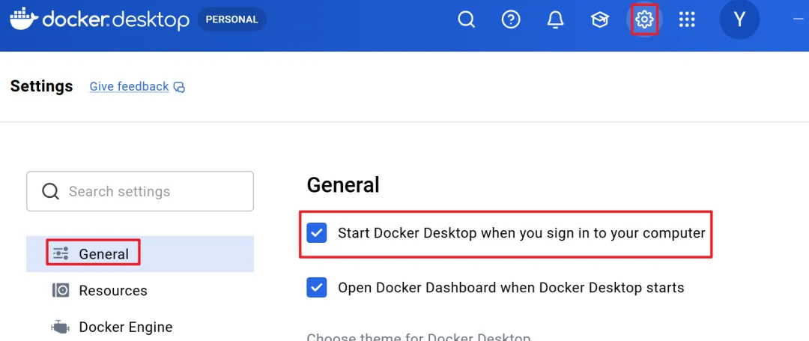Open the apps grid icon
This screenshot has width=809, height=341.
pyautogui.click(x=687, y=20)
